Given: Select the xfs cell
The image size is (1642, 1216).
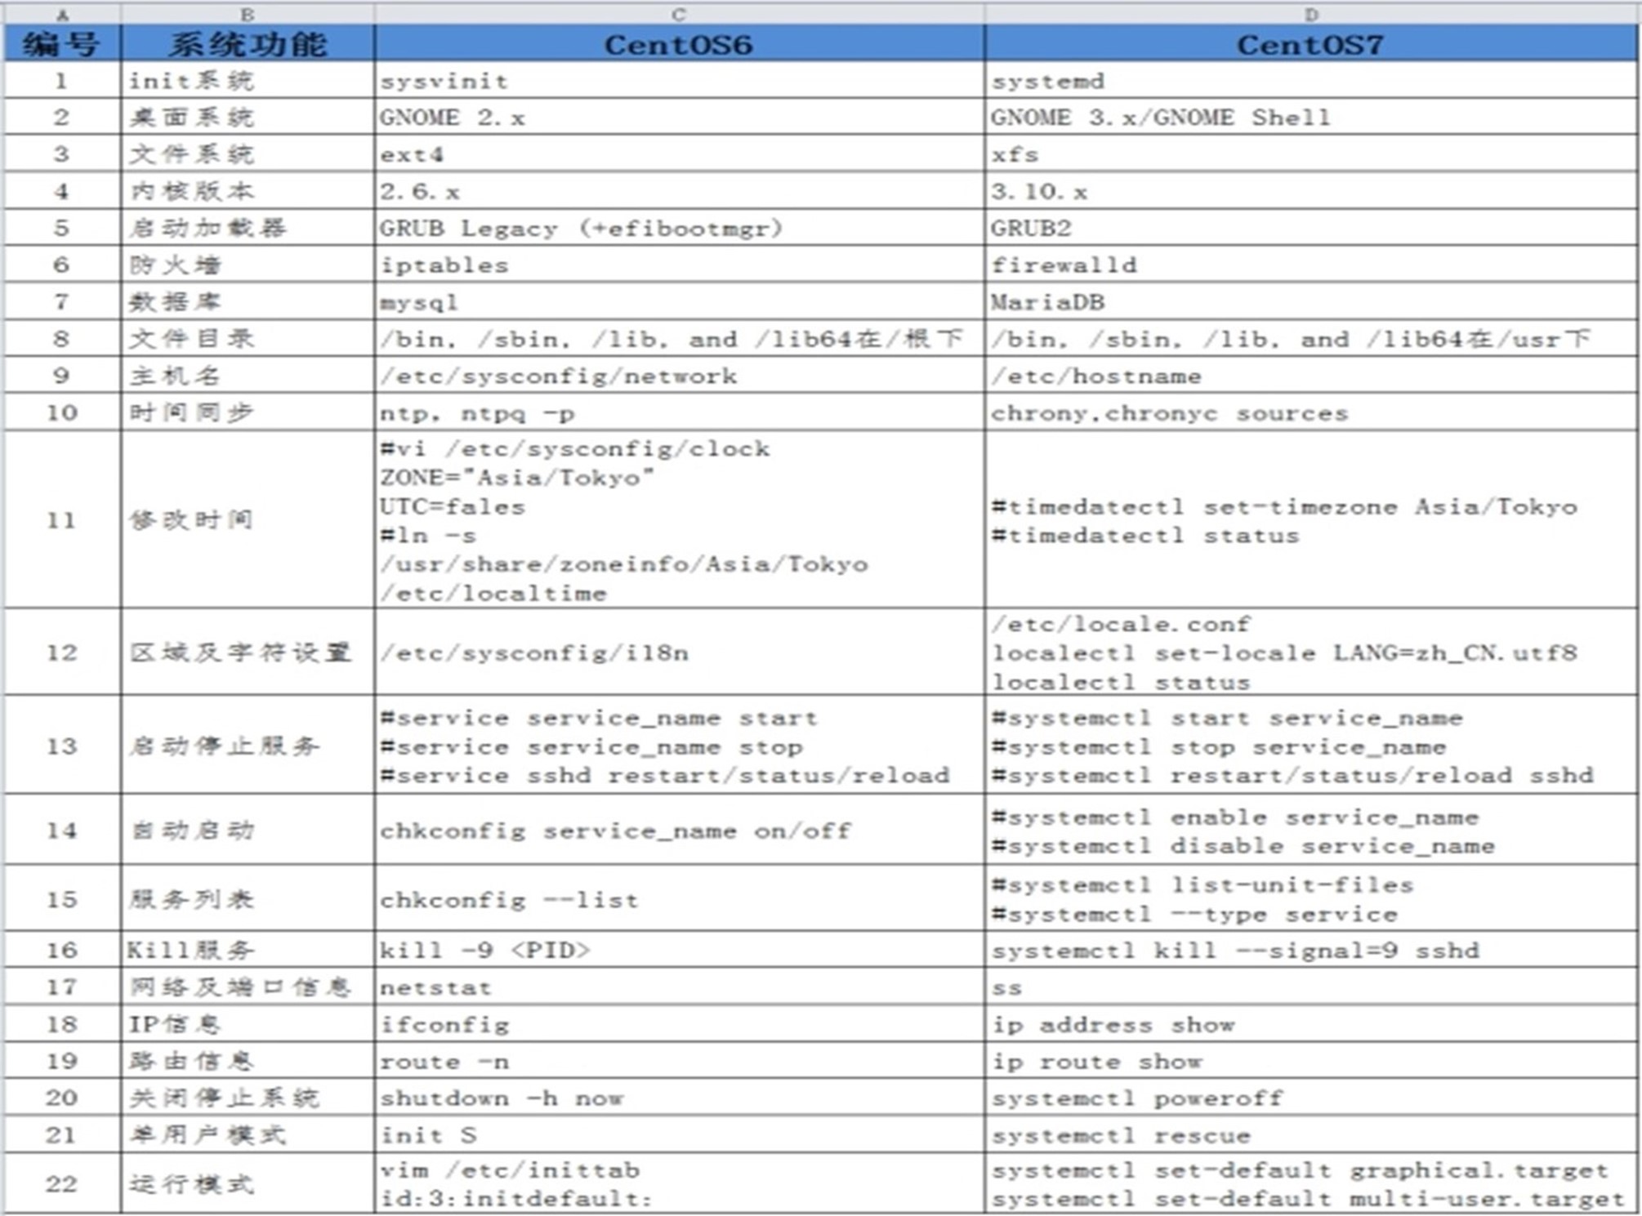Looking at the screenshot, I should pyautogui.click(x=1311, y=154).
